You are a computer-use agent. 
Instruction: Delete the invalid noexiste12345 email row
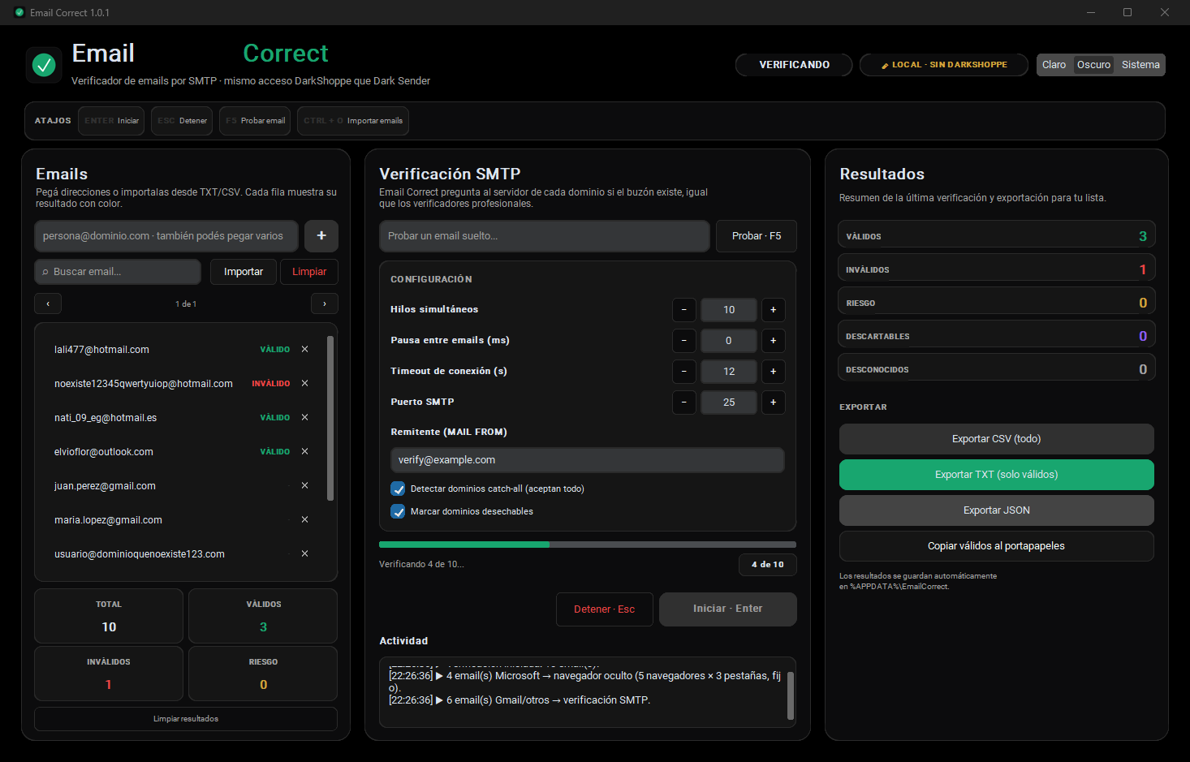coord(305,383)
